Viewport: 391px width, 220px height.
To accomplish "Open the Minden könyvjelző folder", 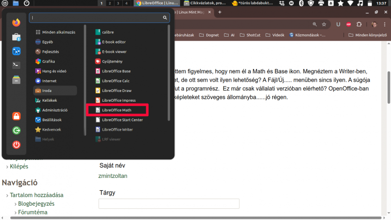I will (x=368, y=35).
